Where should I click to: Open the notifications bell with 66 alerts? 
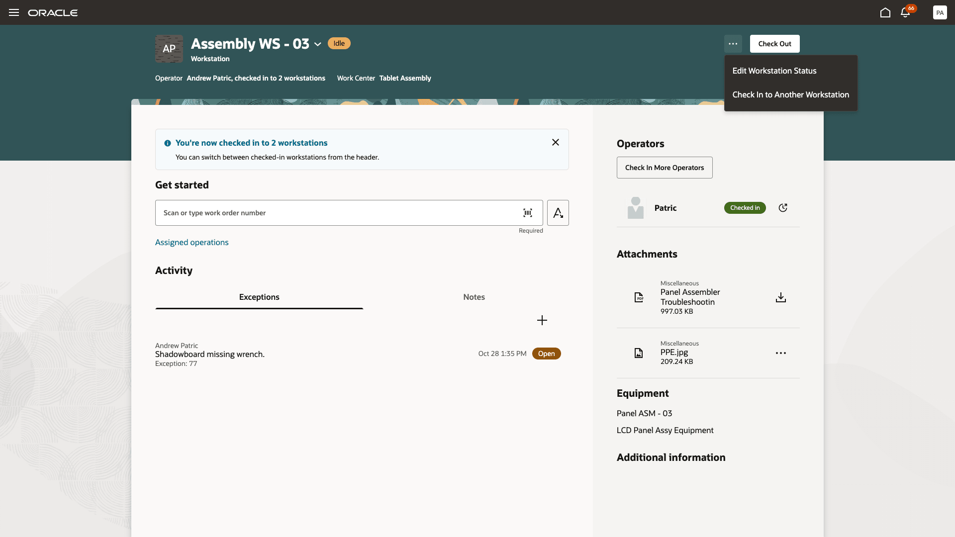pos(905,12)
